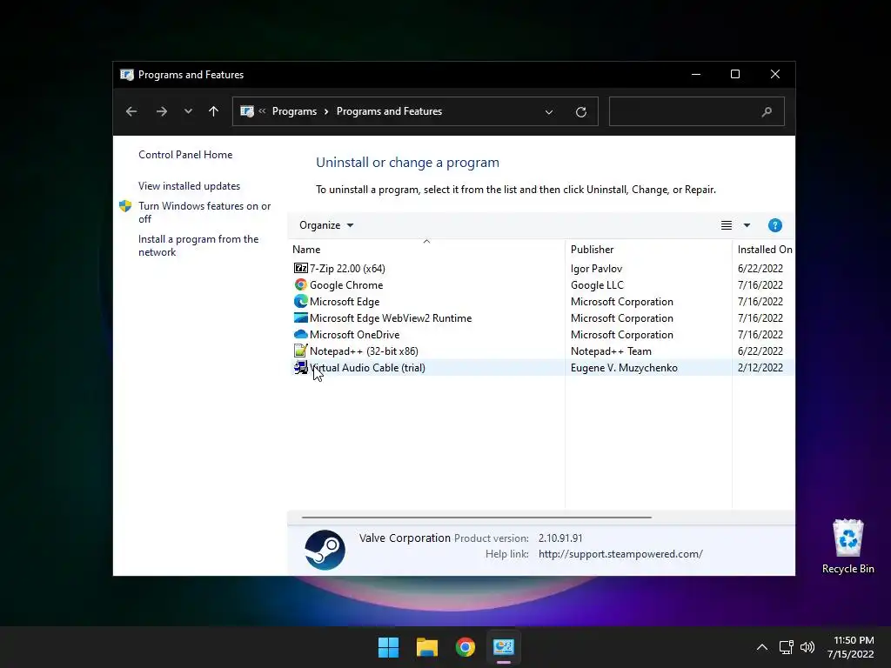
Task: Open the Windows Start button
Action: coord(389,647)
